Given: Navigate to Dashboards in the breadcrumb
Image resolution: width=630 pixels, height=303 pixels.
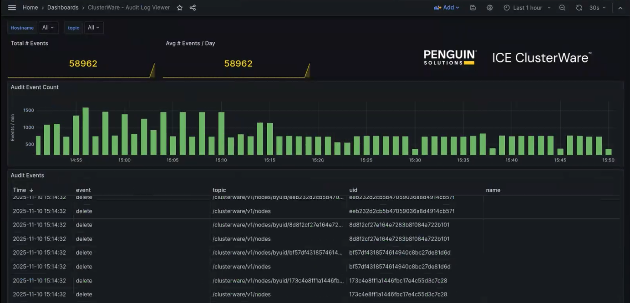Looking at the screenshot, I should coord(62,7).
